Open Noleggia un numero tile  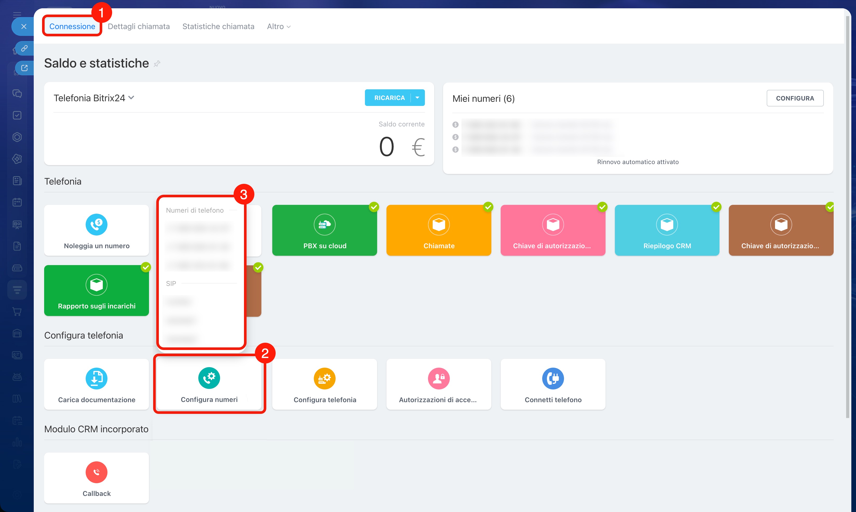pos(97,230)
